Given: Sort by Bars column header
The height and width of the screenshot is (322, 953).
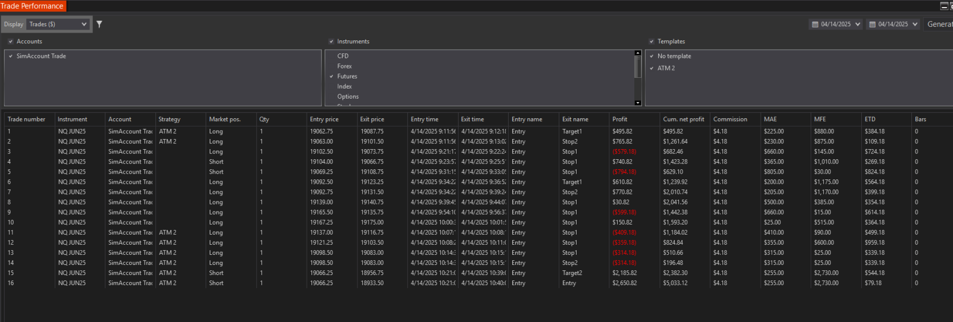Looking at the screenshot, I should point(921,119).
